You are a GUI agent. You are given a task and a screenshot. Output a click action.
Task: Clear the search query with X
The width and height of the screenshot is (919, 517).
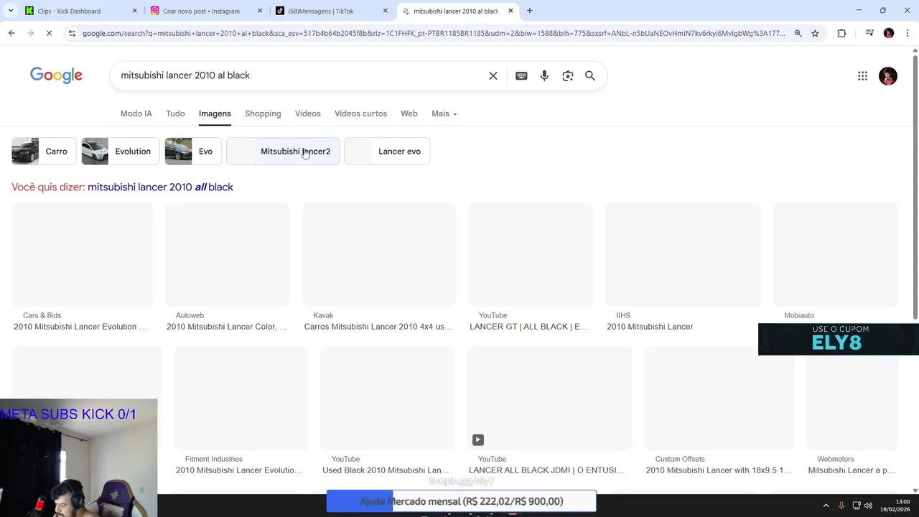(493, 75)
